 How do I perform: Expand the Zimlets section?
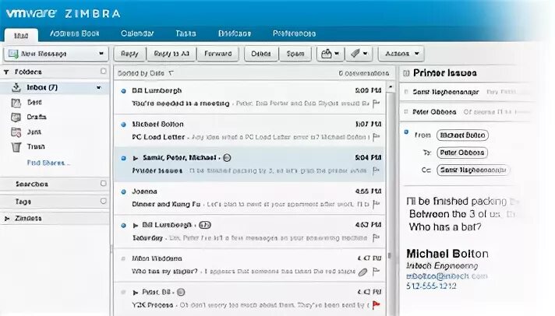(7, 219)
